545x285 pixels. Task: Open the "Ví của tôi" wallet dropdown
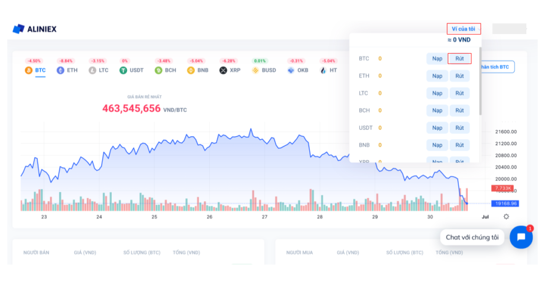[x=463, y=29]
